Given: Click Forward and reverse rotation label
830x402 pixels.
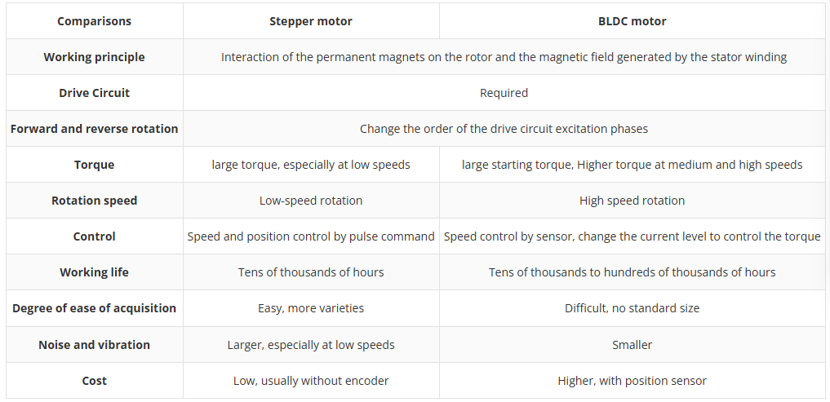Looking at the screenshot, I should coord(94,129).
